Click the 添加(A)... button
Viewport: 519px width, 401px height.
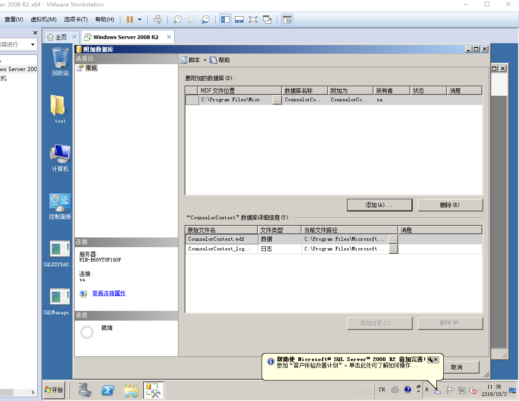380,205
